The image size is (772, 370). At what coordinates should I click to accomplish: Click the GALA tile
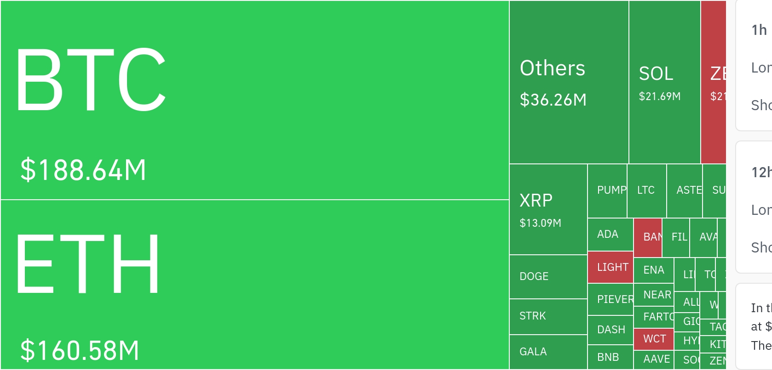(x=548, y=352)
